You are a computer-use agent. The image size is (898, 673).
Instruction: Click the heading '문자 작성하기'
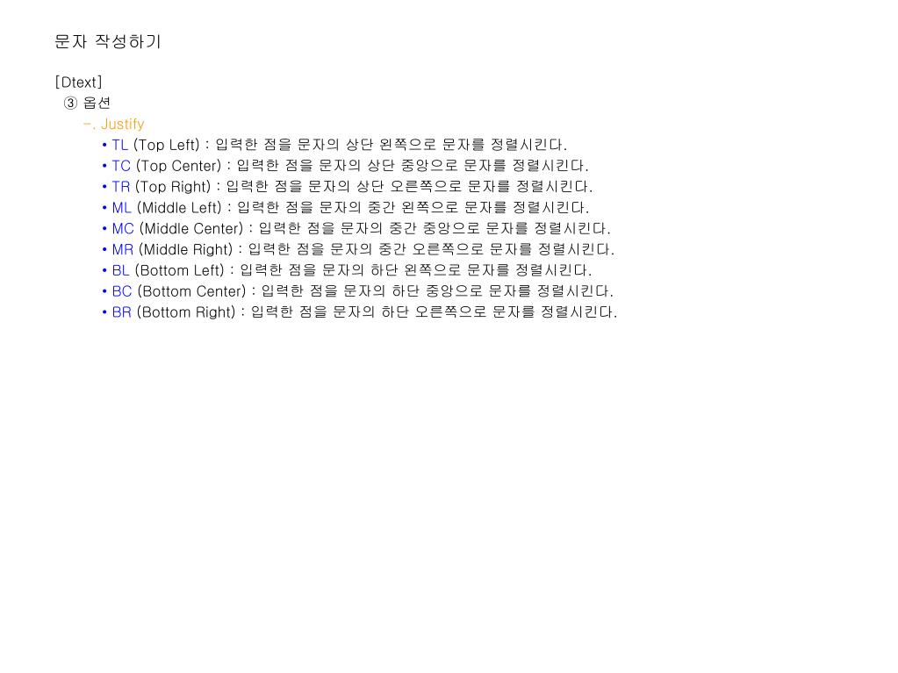coord(108,42)
